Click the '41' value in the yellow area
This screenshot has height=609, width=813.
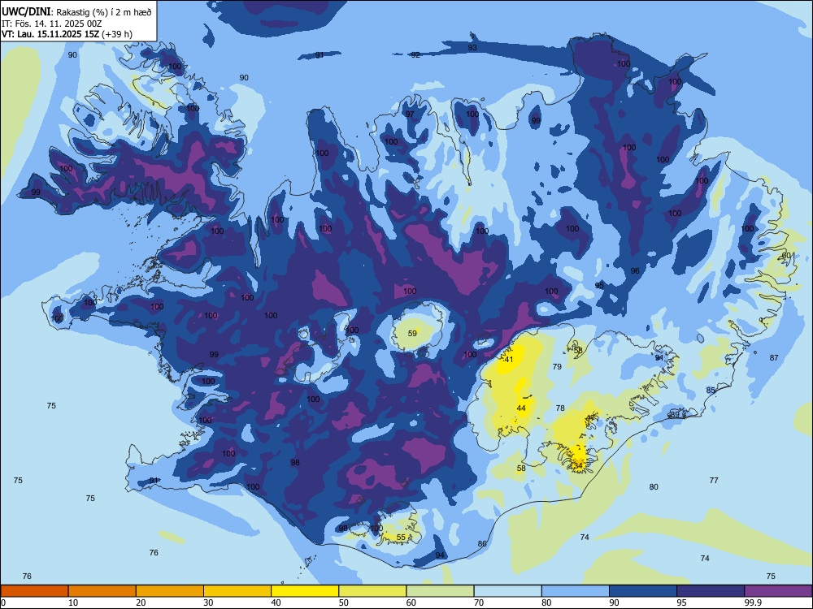pyautogui.click(x=509, y=360)
